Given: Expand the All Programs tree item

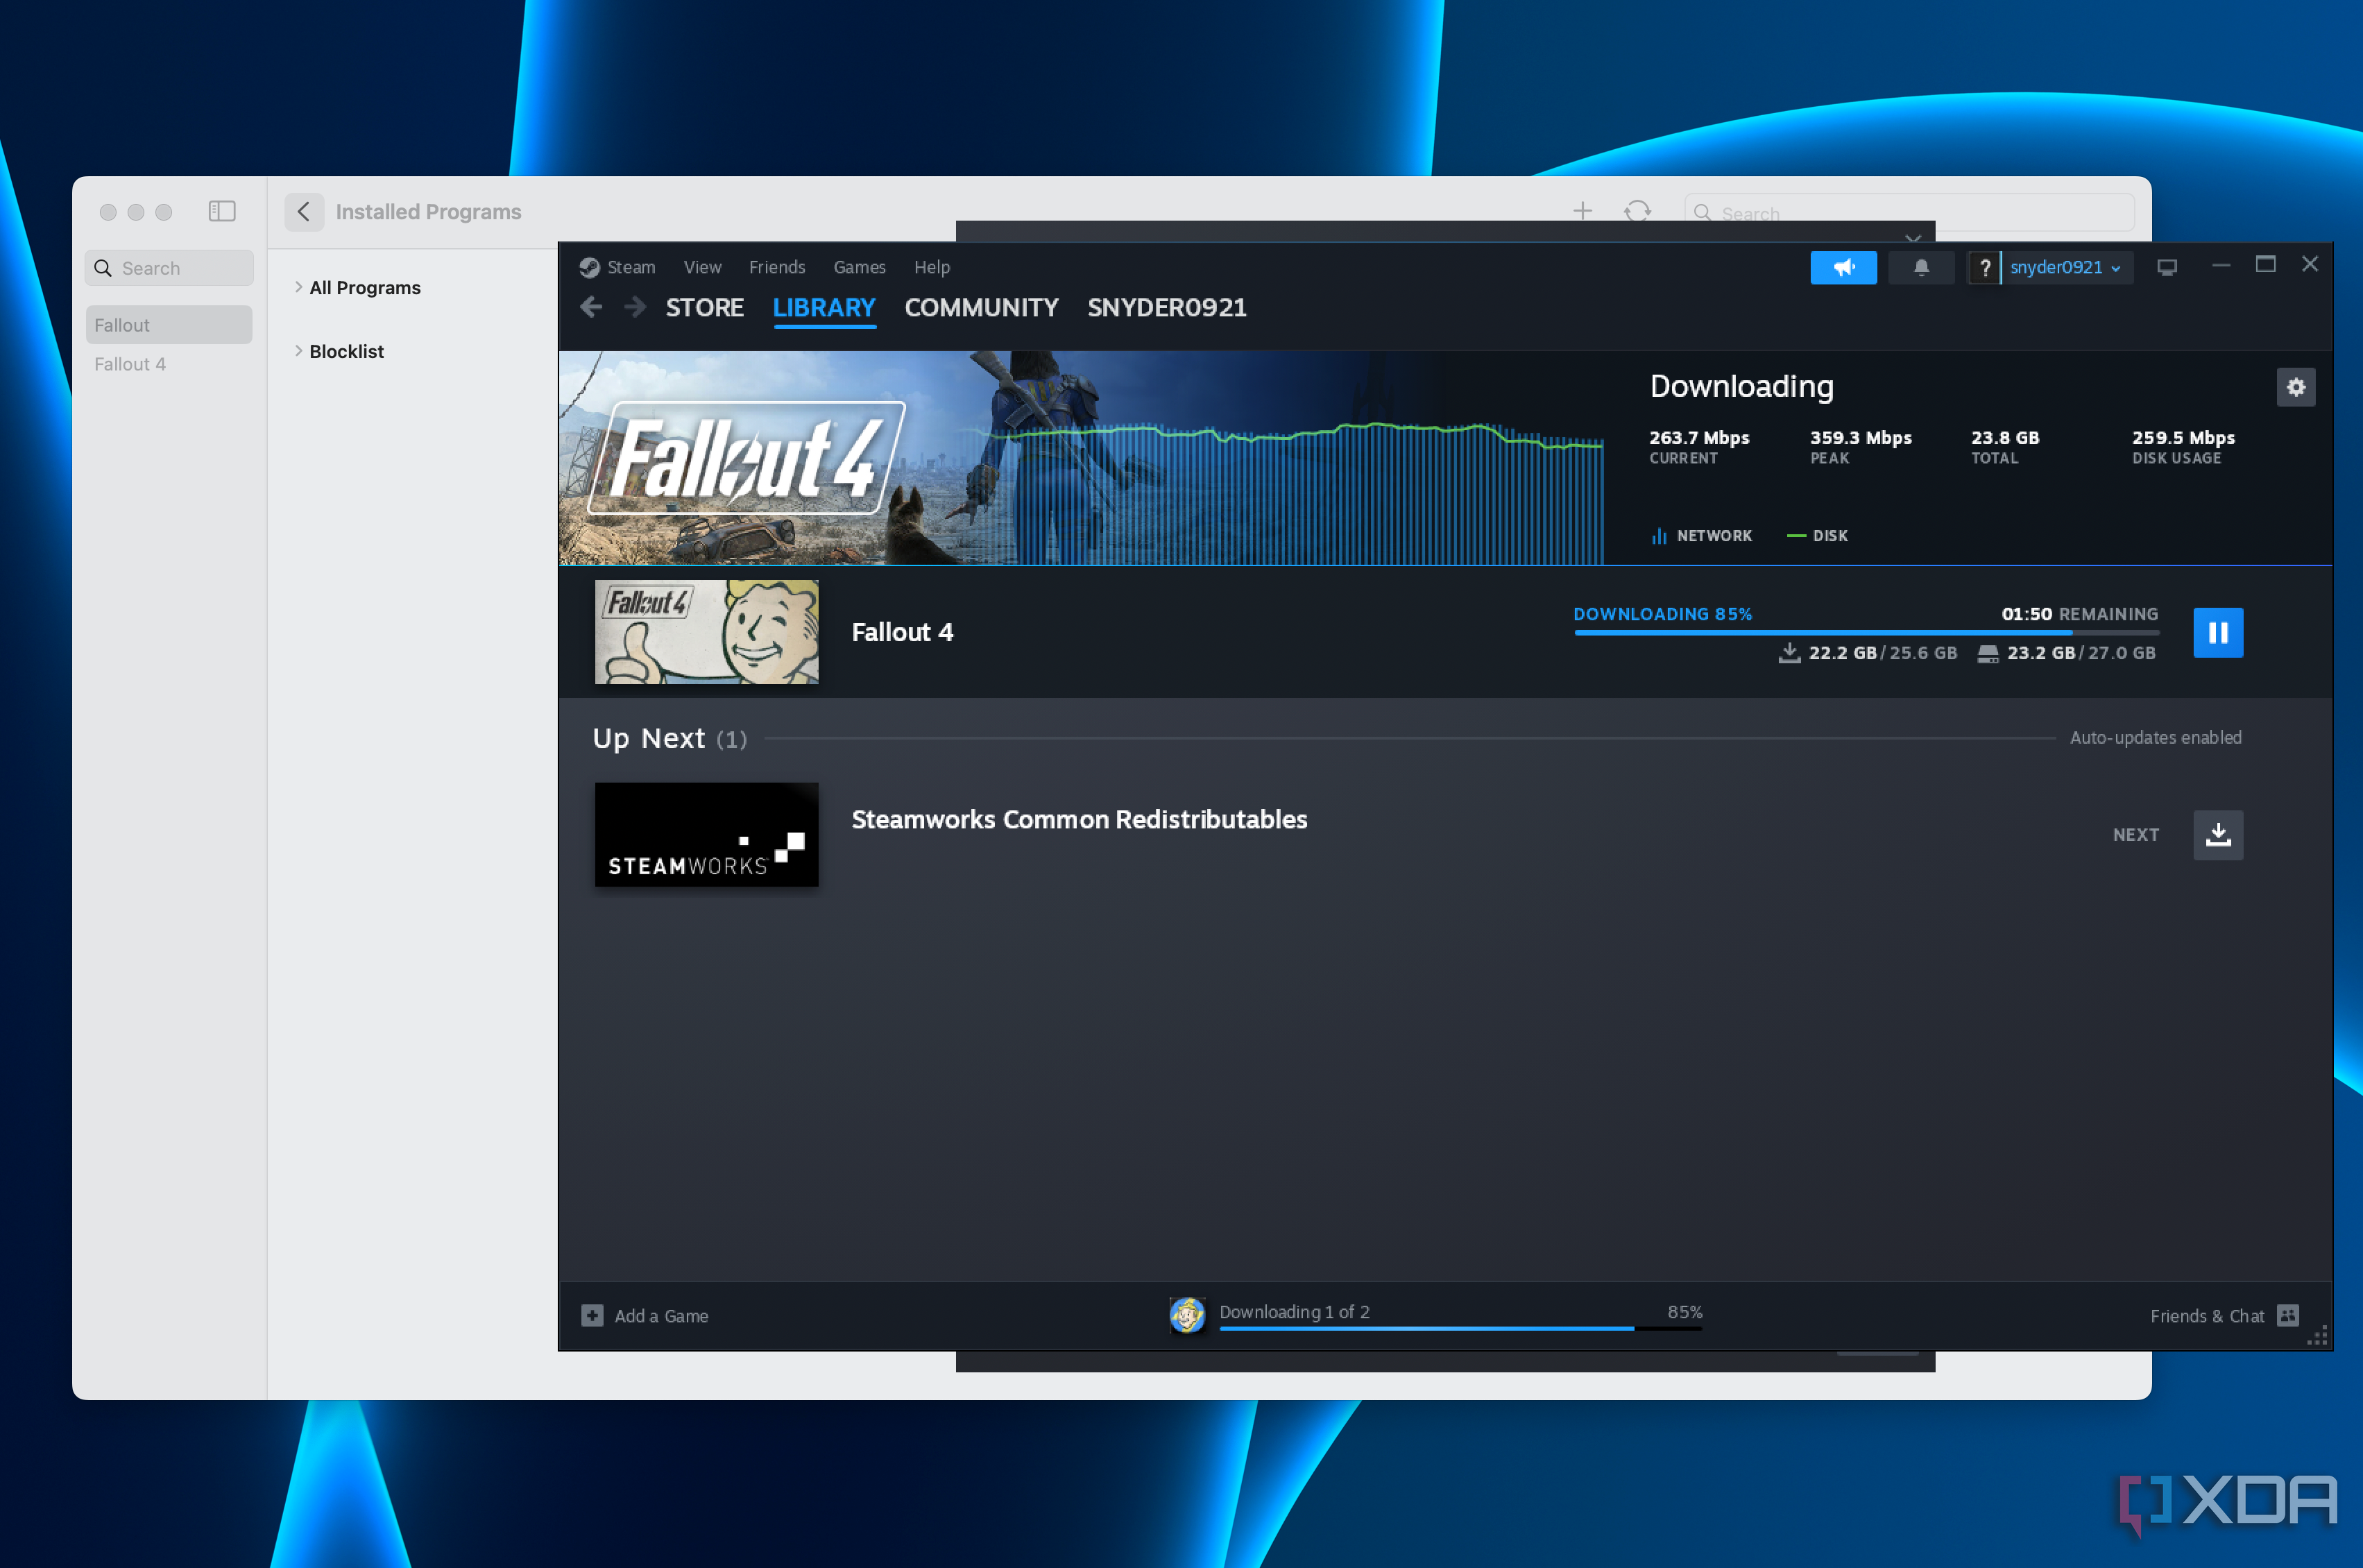Looking at the screenshot, I should point(298,287).
